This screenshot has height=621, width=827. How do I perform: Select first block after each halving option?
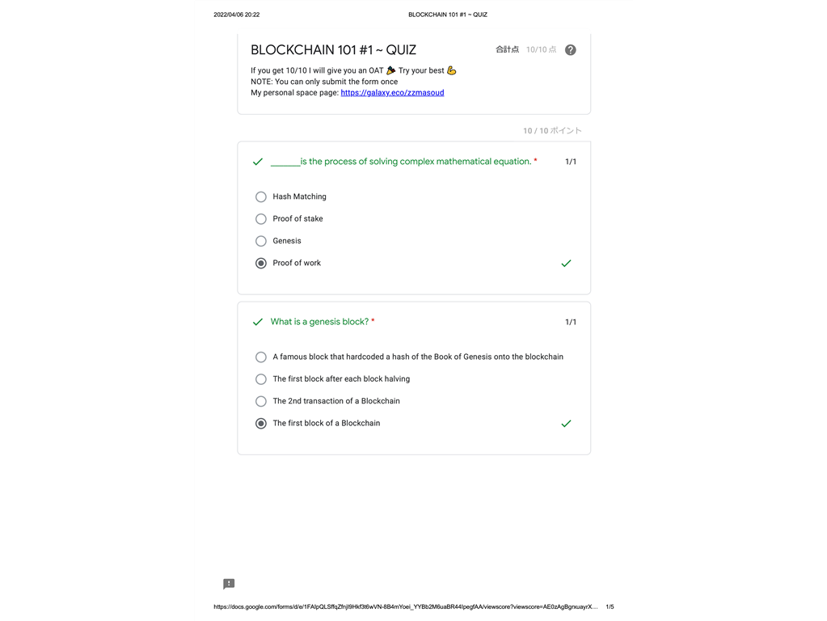tap(261, 379)
